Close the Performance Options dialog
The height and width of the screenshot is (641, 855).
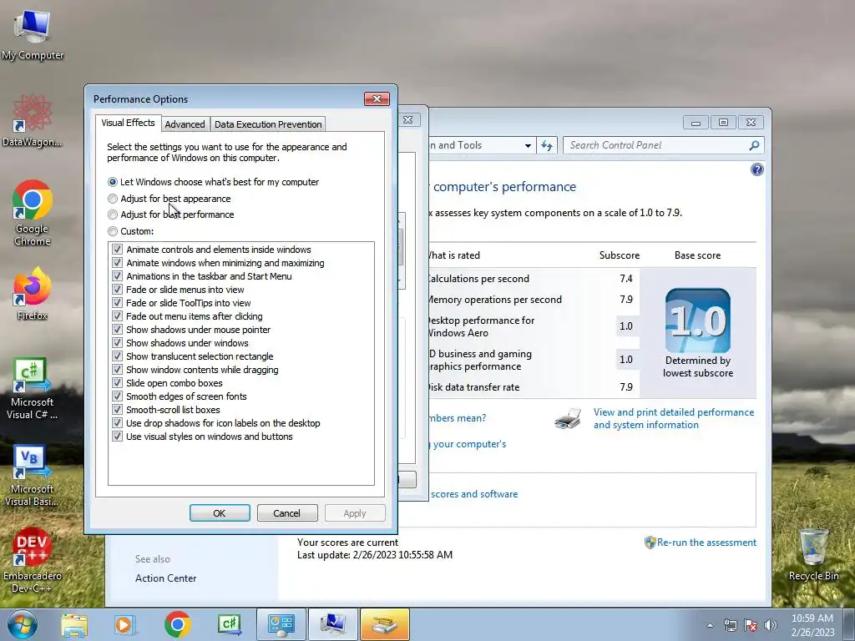point(377,98)
